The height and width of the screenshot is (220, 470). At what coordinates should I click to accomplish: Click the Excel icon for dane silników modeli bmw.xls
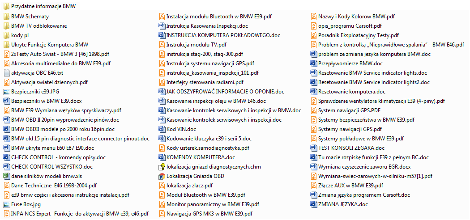[6, 176]
